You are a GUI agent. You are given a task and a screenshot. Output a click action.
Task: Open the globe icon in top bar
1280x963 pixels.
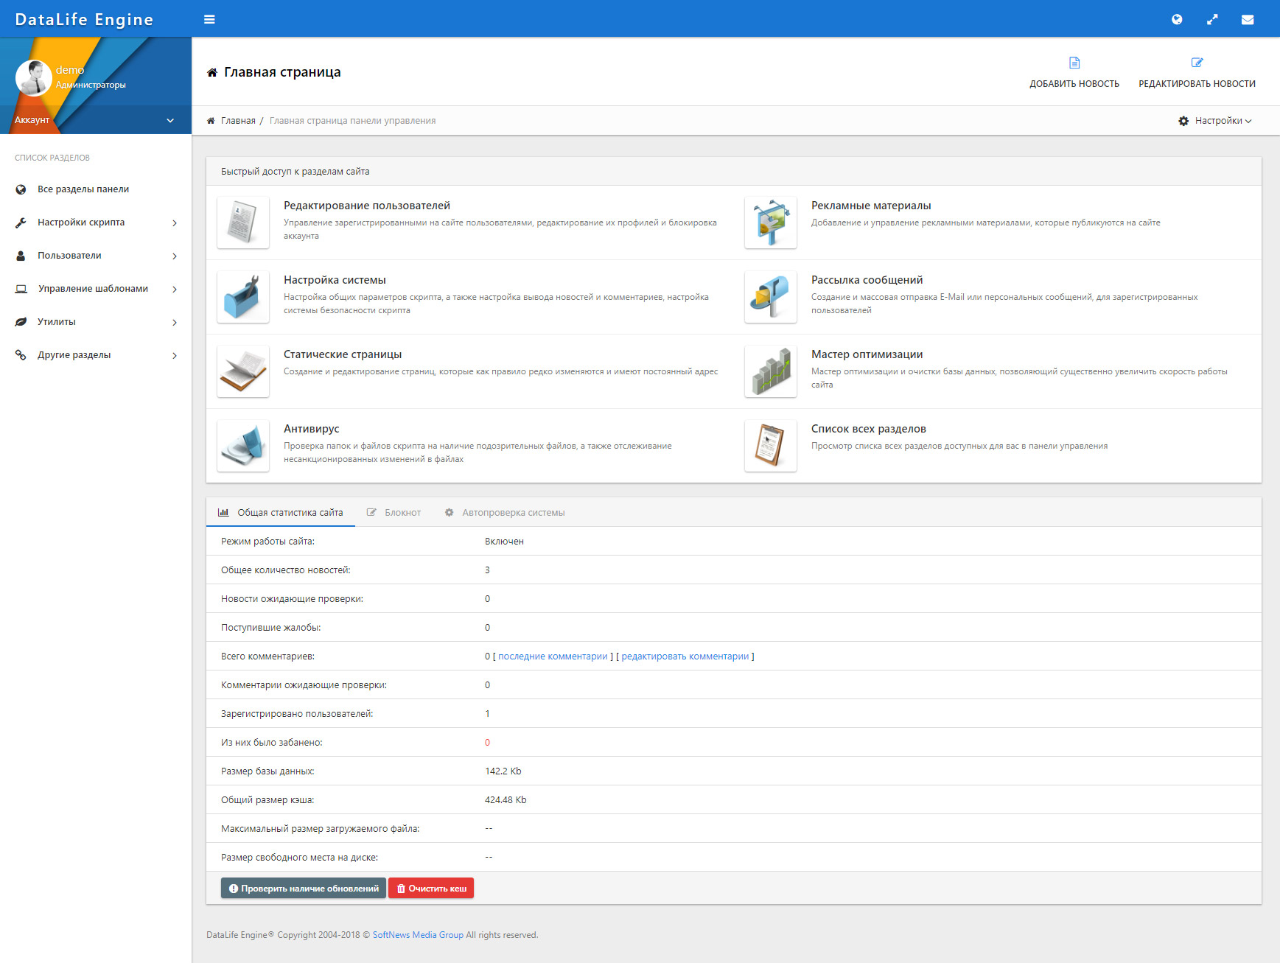click(x=1177, y=19)
